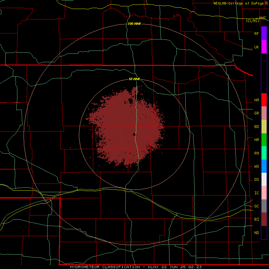Viewport: 269px width, 269px height.
Task: Click the gray GC legend swatch
Action: click(x=264, y=206)
